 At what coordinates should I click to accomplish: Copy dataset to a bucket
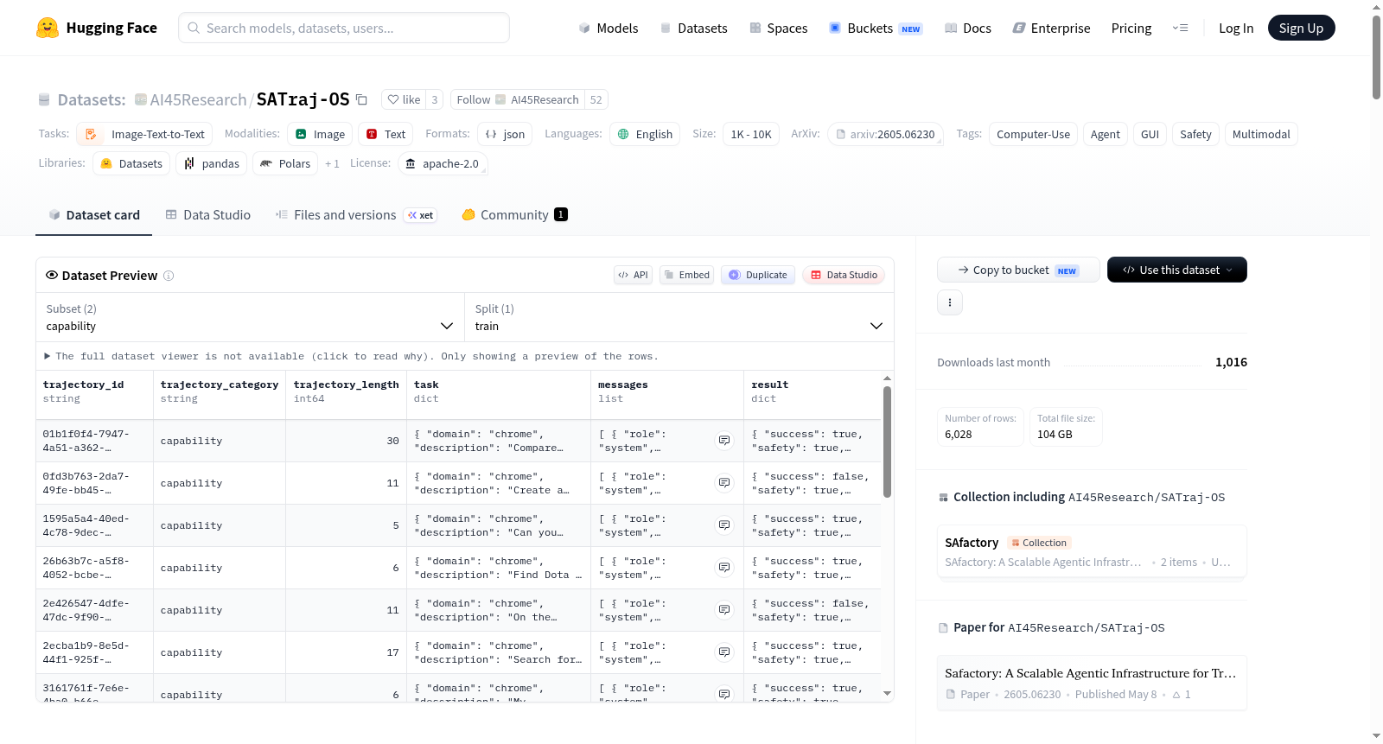(1018, 270)
